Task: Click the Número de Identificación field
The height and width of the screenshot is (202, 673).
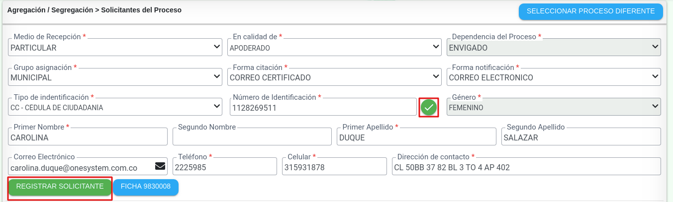Action: pyautogui.click(x=323, y=108)
